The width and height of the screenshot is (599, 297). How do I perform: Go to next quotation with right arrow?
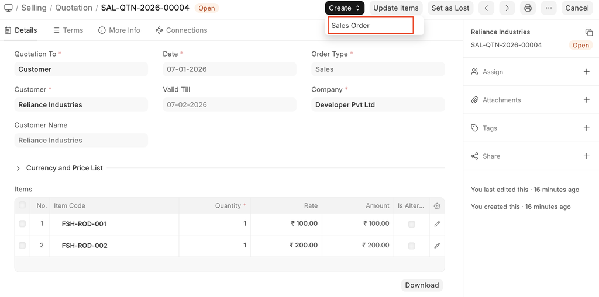[507, 8]
